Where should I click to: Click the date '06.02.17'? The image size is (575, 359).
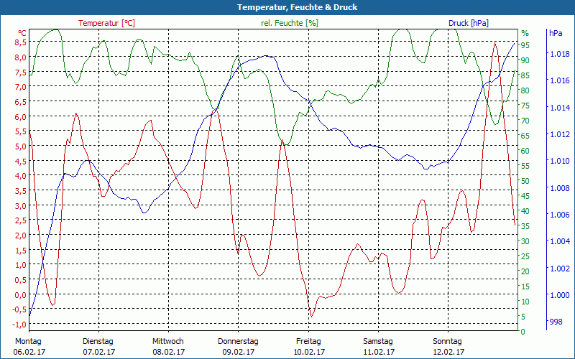coord(29,352)
